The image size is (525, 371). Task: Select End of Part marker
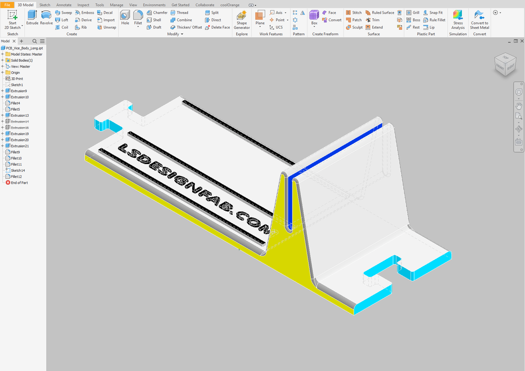[17, 182]
